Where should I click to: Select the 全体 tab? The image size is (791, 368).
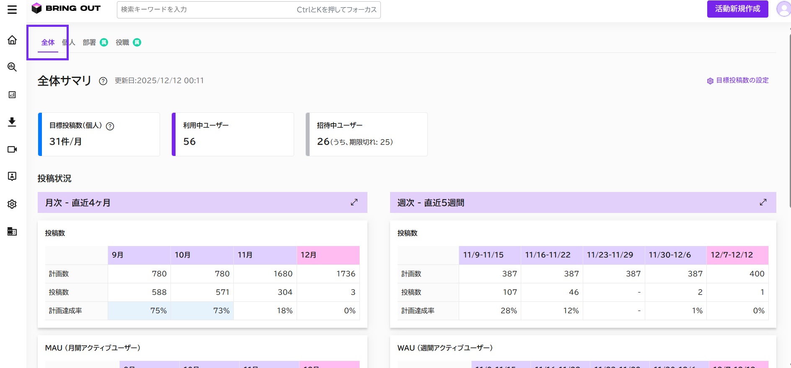[x=48, y=42]
